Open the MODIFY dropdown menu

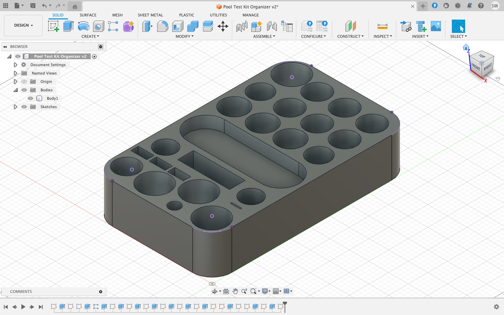(184, 36)
